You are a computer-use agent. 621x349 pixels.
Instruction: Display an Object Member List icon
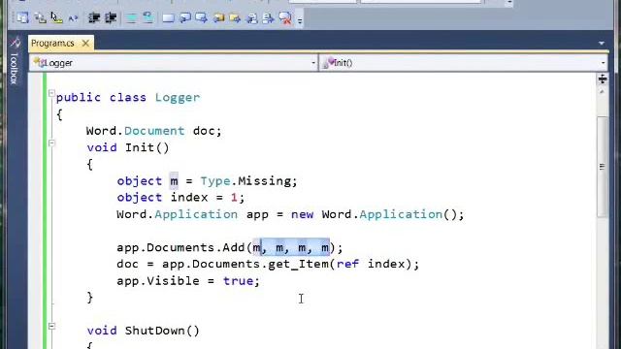pyautogui.click(x=22, y=17)
